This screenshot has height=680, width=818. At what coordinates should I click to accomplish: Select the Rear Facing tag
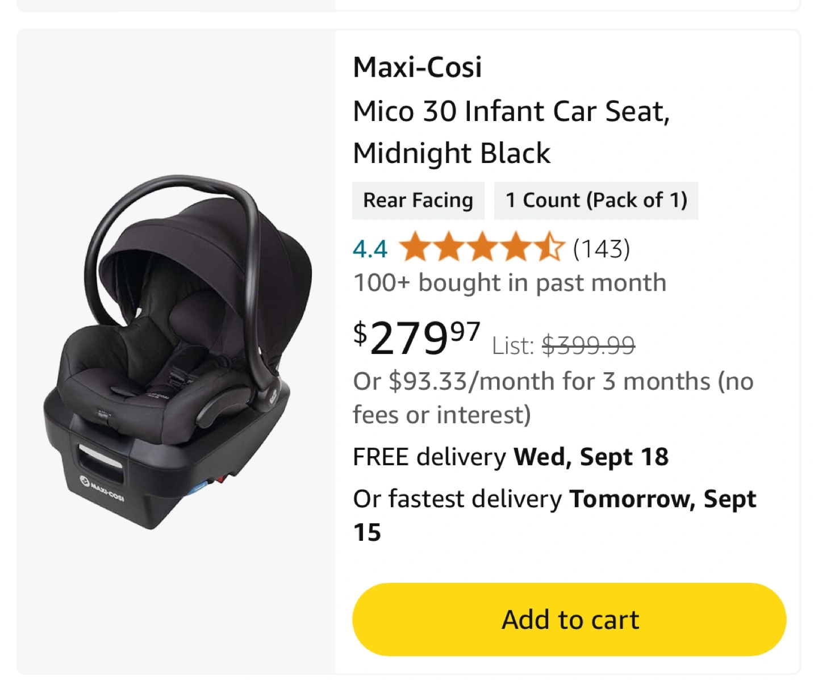[418, 201]
